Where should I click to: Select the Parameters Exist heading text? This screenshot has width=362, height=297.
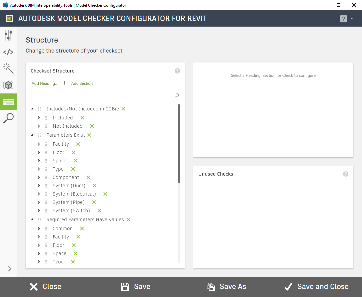[66, 135]
